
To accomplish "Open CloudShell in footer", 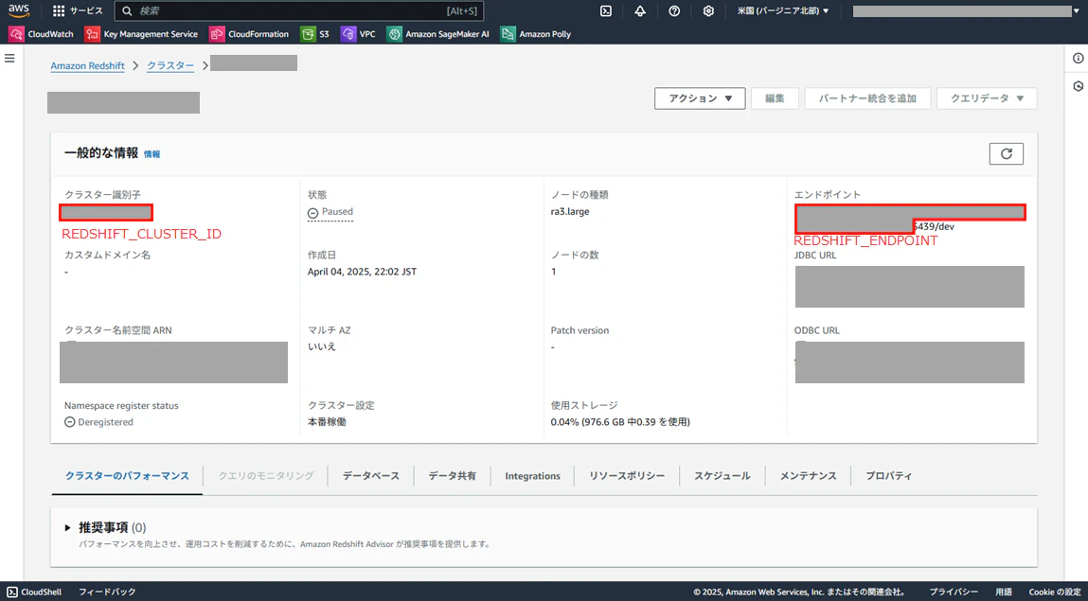I will [x=34, y=592].
